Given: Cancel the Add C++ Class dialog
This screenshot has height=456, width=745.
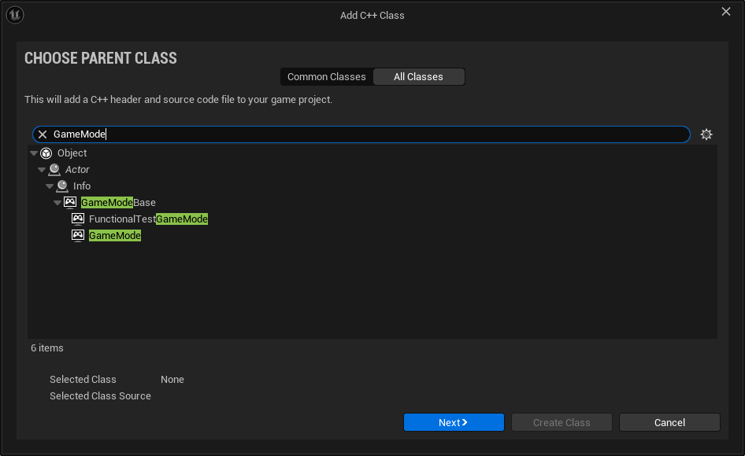Looking at the screenshot, I should (669, 422).
